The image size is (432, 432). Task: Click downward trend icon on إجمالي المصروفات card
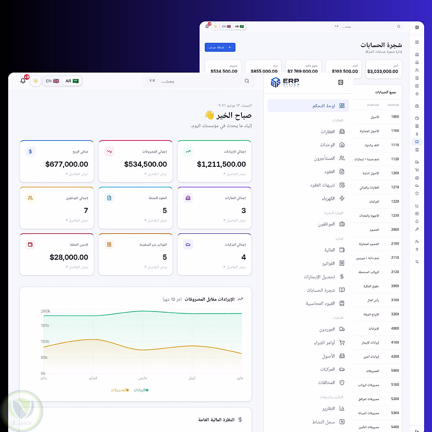(x=109, y=152)
